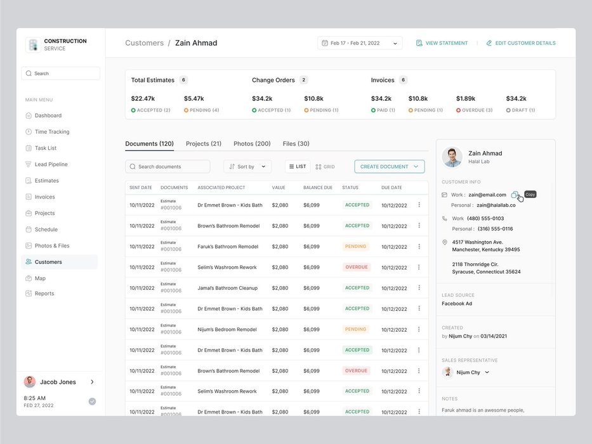
Task: Open Reports via its sidebar icon
Action: pyautogui.click(x=29, y=294)
